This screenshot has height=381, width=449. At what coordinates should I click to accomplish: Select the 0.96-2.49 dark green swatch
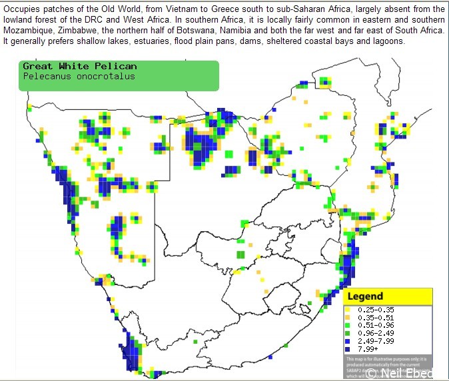coord(348,332)
